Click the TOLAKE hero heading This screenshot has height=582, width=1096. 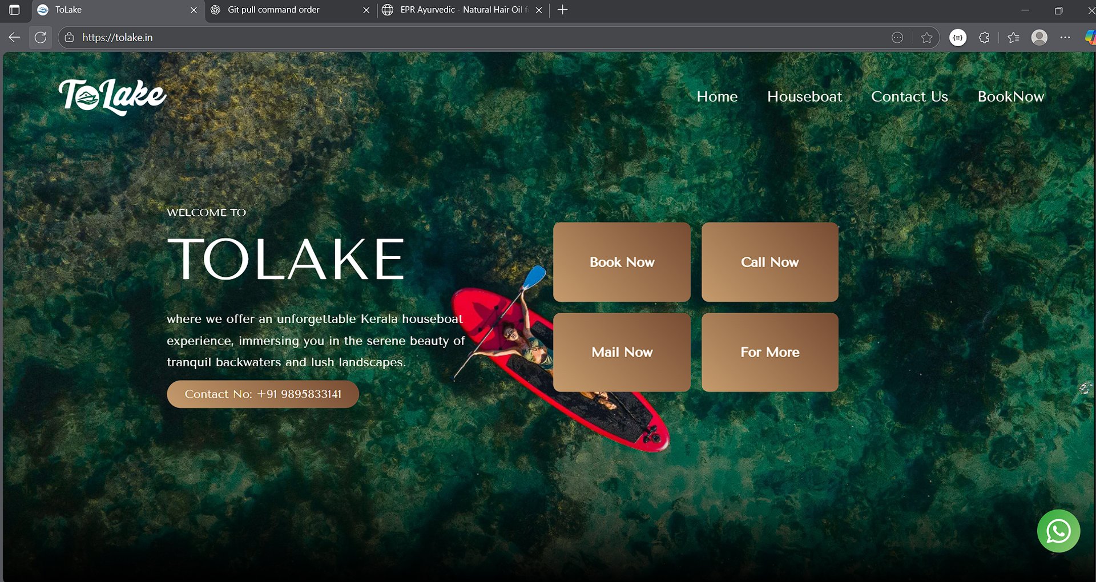(x=286, y=259)
